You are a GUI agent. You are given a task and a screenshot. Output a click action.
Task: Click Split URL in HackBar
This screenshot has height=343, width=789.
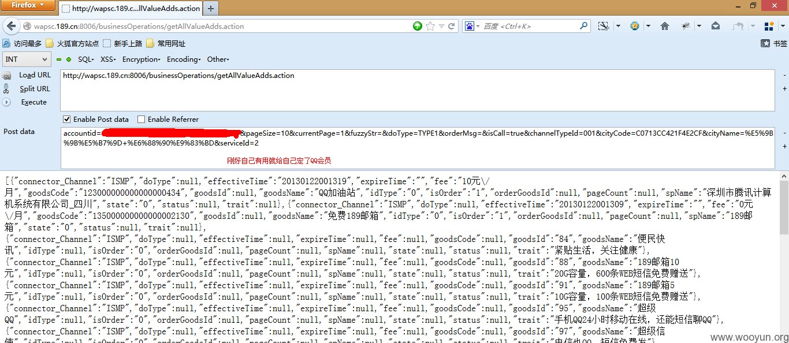pos(35,89)
